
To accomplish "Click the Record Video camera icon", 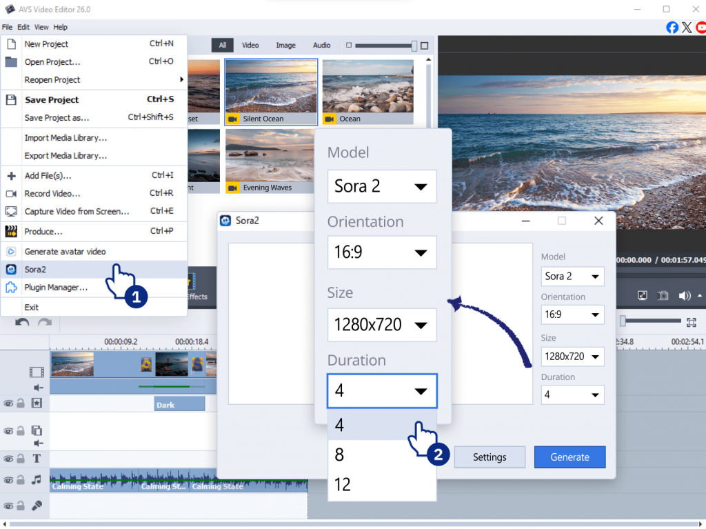I will (x=11, y=194).
